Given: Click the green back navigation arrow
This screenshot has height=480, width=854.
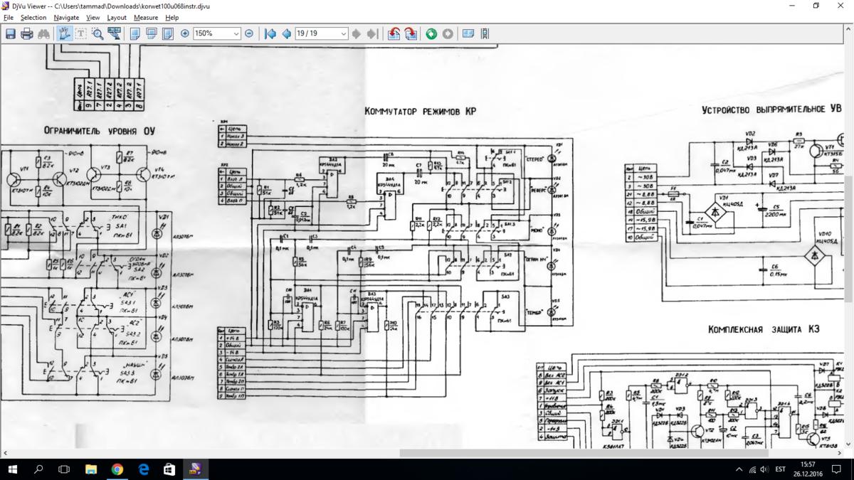Looking at the screenshot, I should [x=431, y=33].
